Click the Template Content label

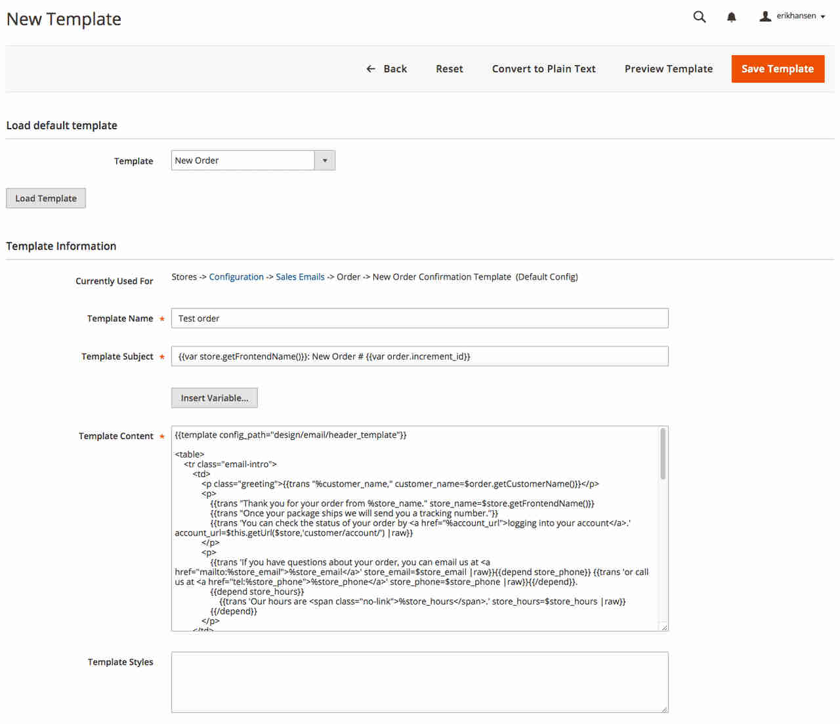116,436
